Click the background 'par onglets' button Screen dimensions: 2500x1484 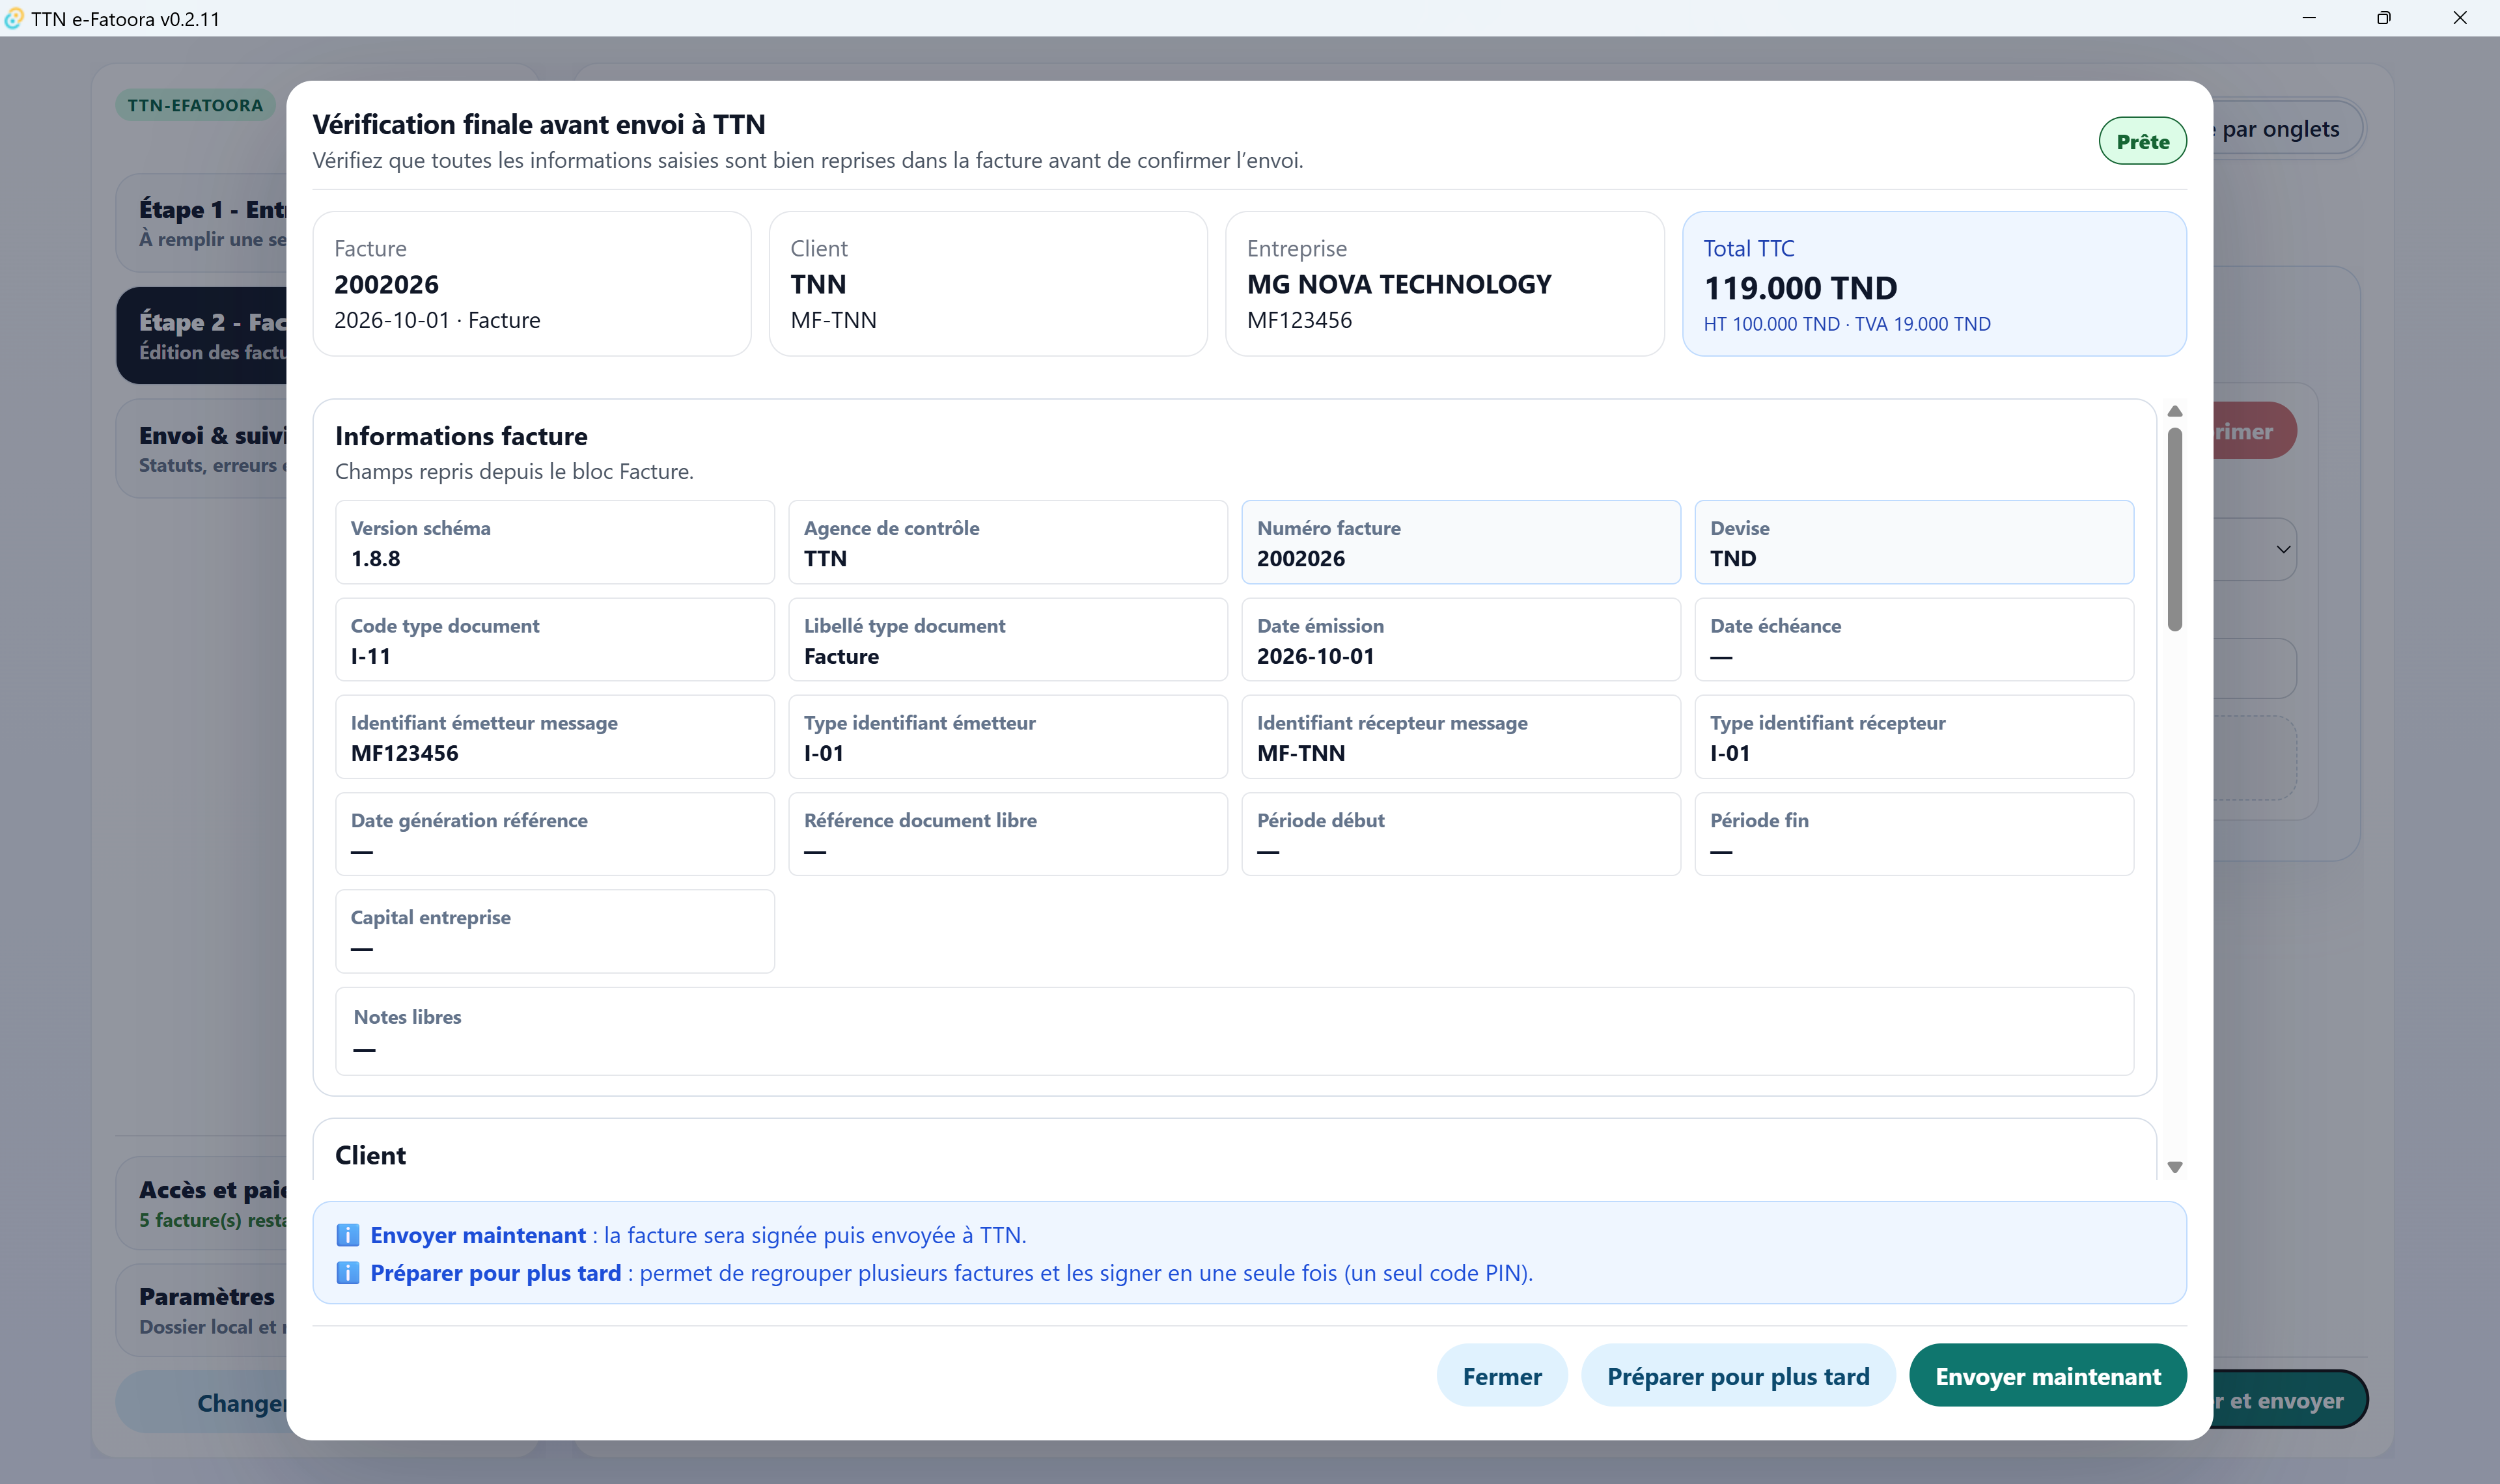click(x=2288, y=129)
